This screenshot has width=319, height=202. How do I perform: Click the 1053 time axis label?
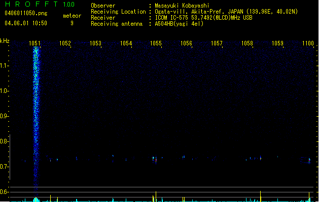tap(95, 43)
